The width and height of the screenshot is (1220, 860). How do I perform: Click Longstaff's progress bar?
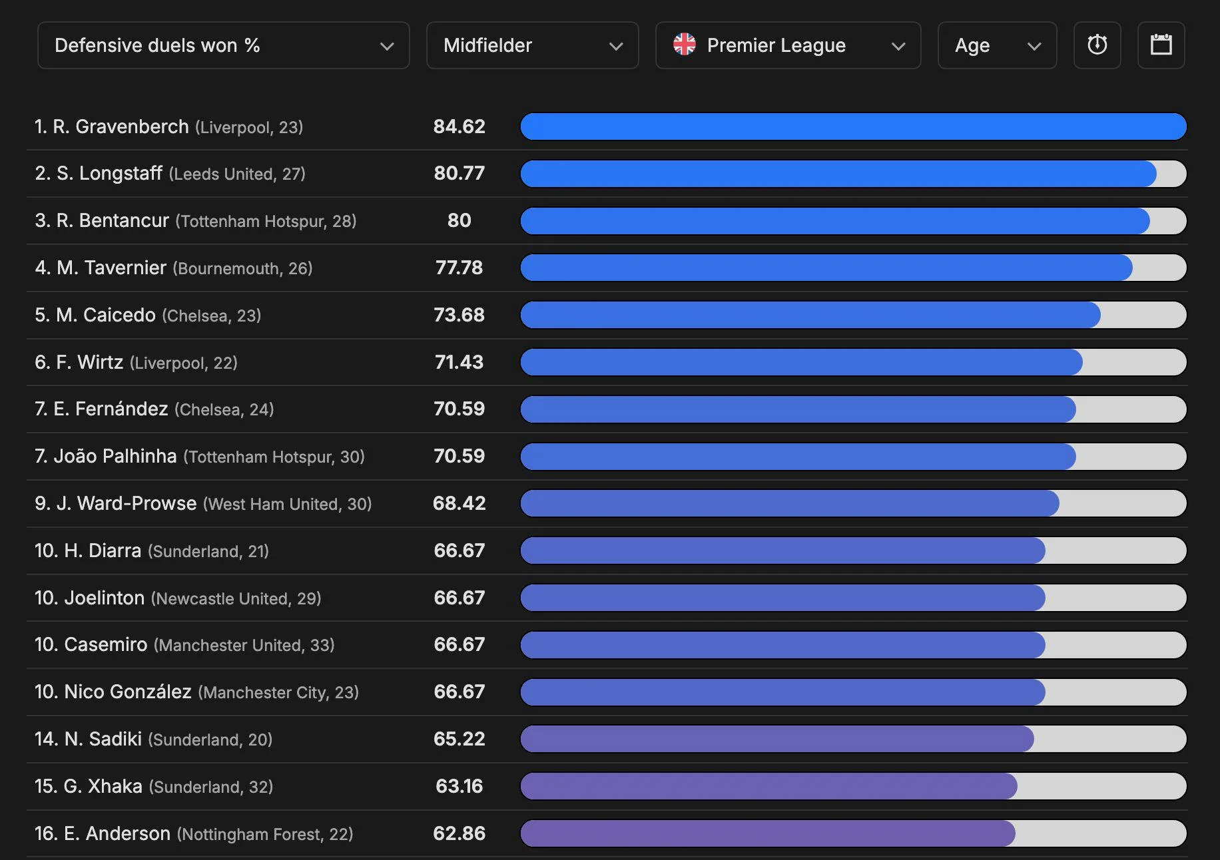click(x=853, y=174)
